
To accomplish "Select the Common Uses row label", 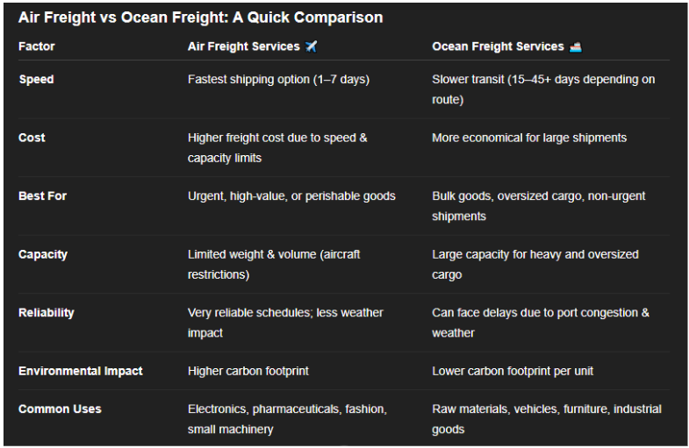I will tap(60, 409).
